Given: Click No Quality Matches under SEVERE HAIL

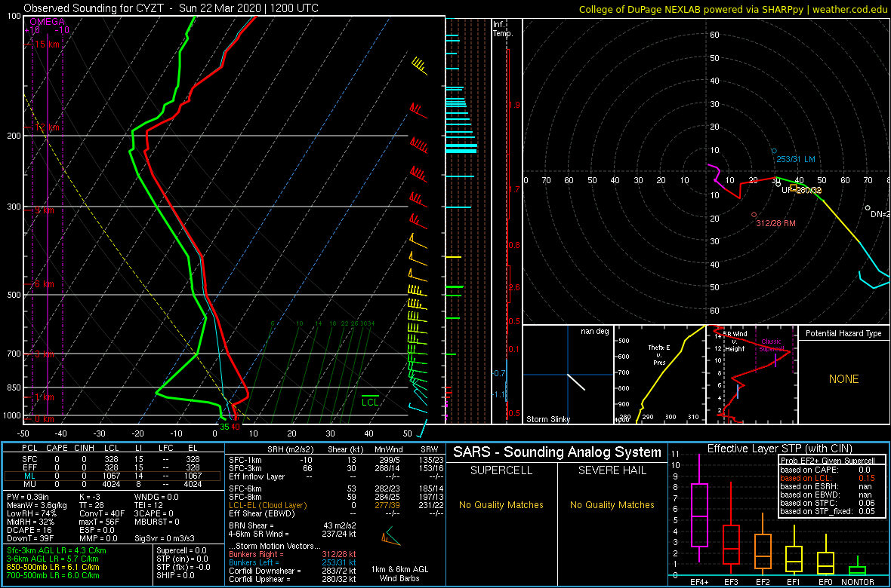Looking at the screenshot, I should click(612, 504).
